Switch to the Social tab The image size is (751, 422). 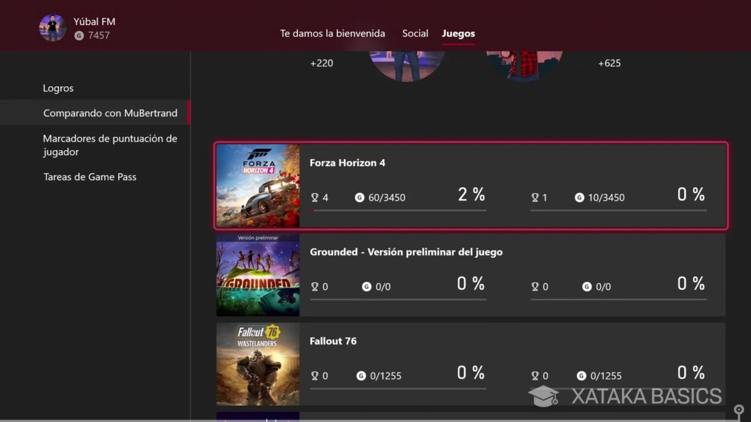415,34
